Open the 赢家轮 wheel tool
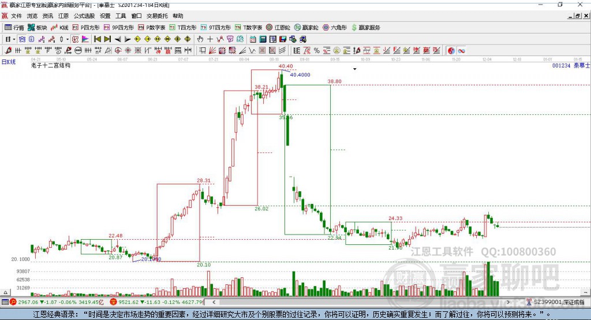 (x=306, y=28)
